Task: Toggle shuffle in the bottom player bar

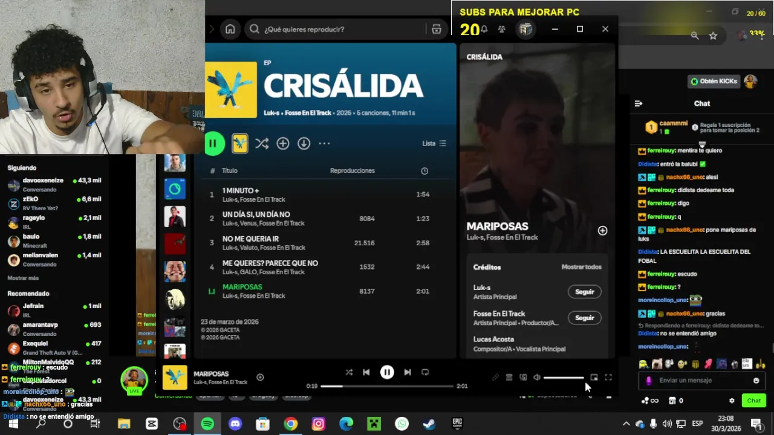Action: [349, 372]
